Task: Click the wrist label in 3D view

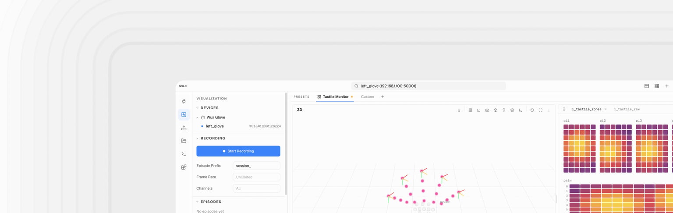Action: 445,202
